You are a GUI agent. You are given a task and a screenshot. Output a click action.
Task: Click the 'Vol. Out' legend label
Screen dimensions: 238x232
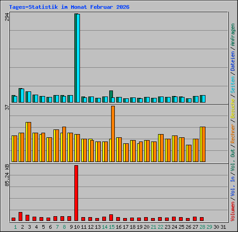(233, 160)
